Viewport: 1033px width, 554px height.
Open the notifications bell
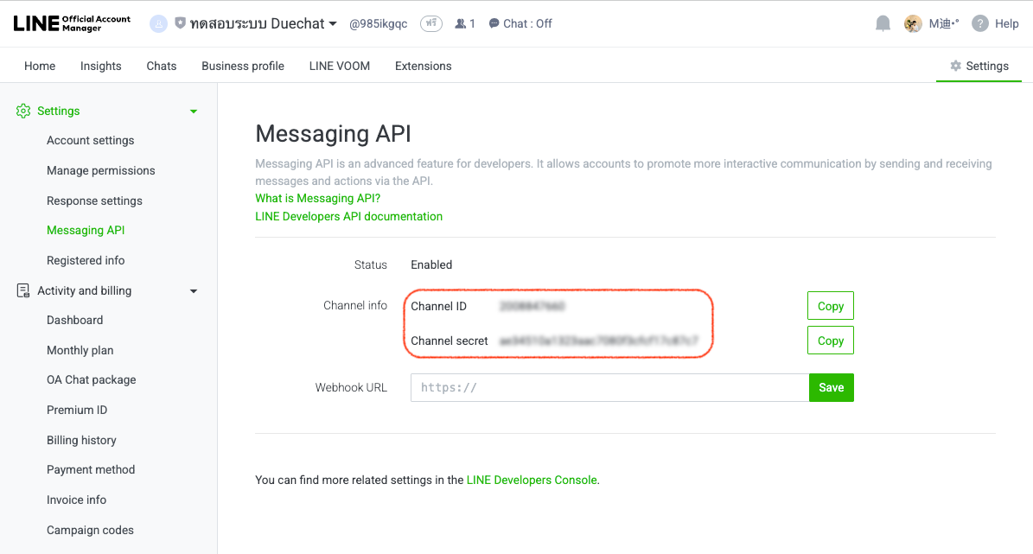(883, 23)
